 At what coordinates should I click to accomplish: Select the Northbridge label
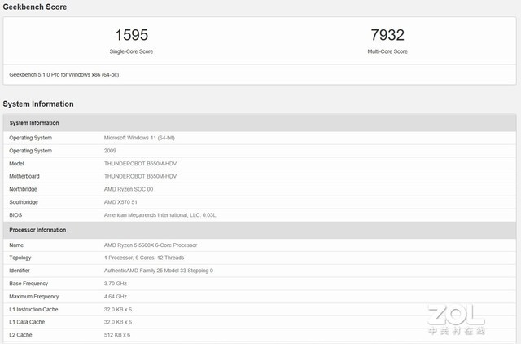point(24,189)
